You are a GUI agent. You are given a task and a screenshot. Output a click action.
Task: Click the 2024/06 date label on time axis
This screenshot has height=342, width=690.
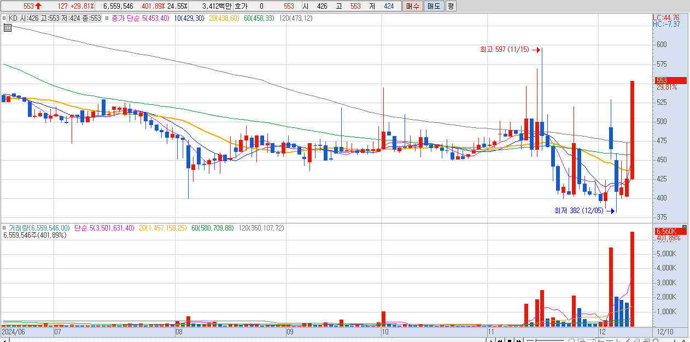point(14,332)
